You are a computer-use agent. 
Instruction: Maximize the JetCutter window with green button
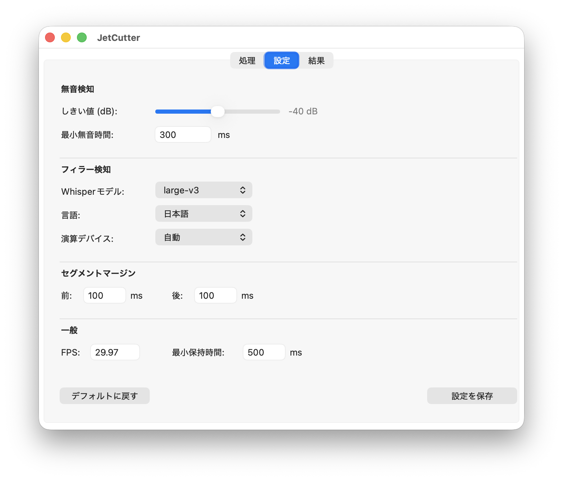pos(82,37)
